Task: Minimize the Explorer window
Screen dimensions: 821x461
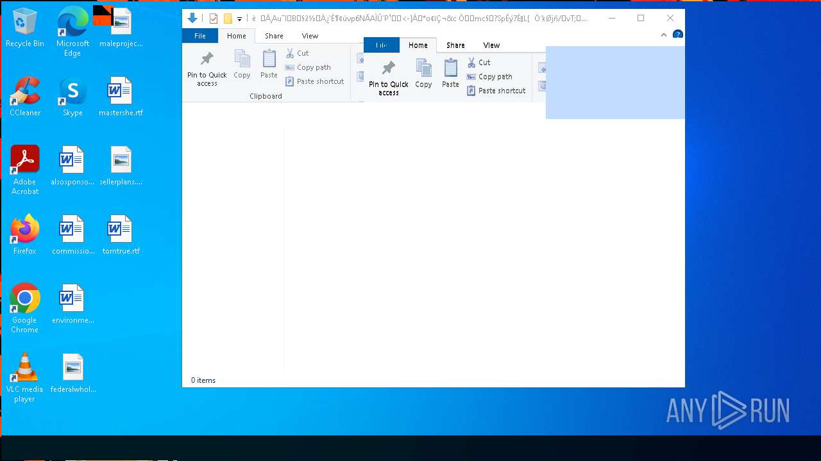Action: pyautogui.click(x=611, y=18)
